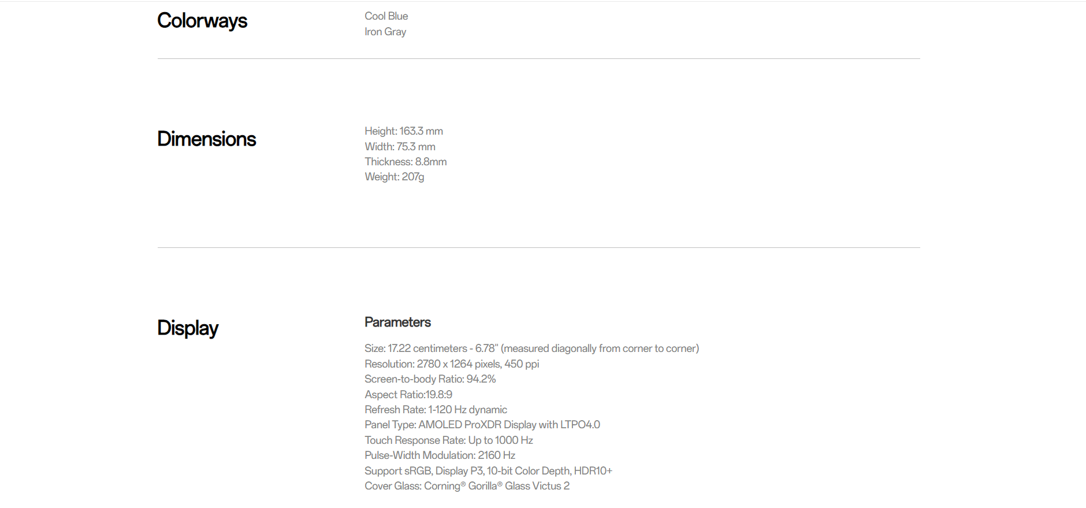Click the Aspect Ratio 19.8:9 line
Screen dimensions: 1086x508
408,395
